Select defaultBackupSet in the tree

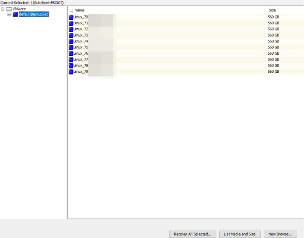click(34, 14)
